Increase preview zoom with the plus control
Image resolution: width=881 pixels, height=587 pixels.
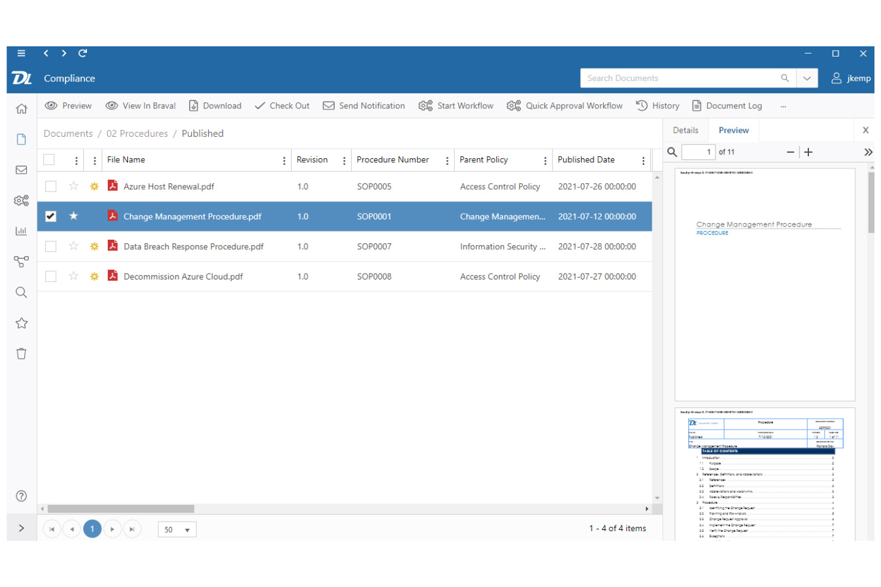click(x=808, y=152)
